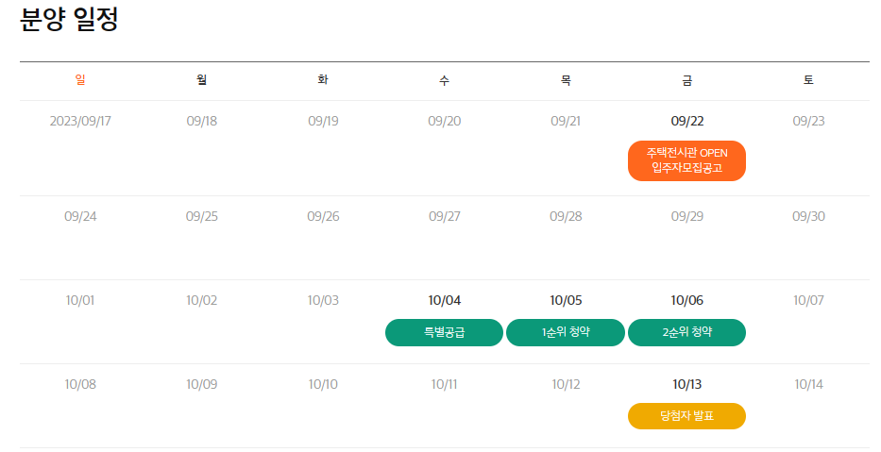
Task: Select the 09/25 date
Action: coord(202,216)
